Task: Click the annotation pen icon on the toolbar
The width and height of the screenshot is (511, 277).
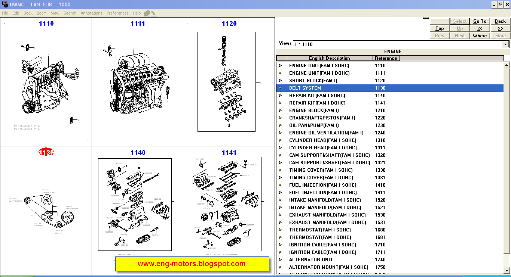Action: 153,13
